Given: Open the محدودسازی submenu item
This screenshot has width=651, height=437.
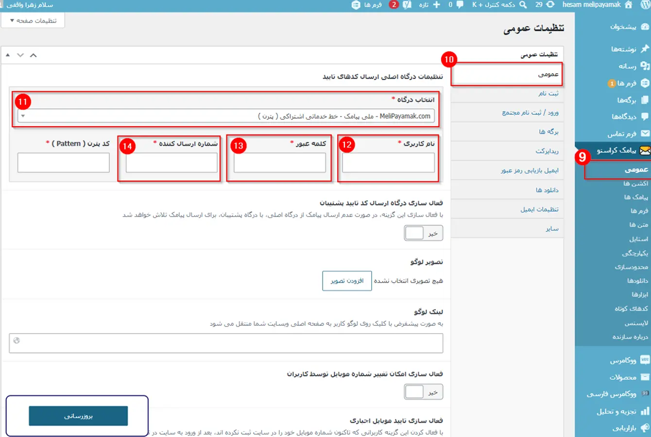Looking at the screenshot, I should [632, 267].
